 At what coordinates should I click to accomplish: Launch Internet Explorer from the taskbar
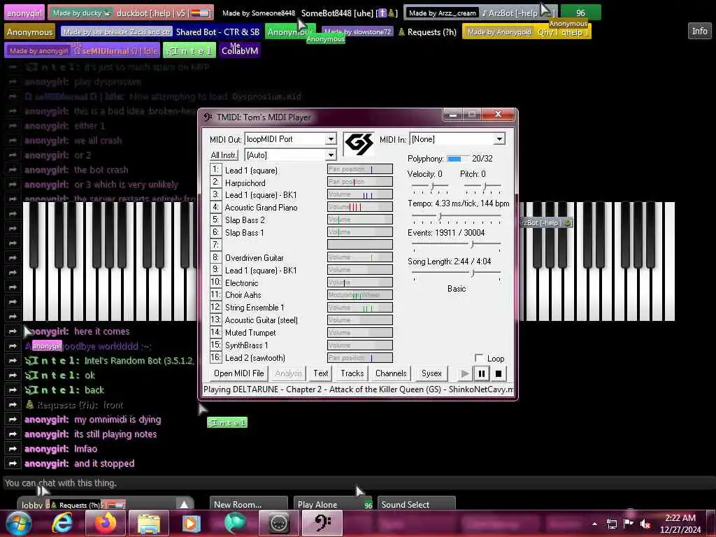[62, 523]
